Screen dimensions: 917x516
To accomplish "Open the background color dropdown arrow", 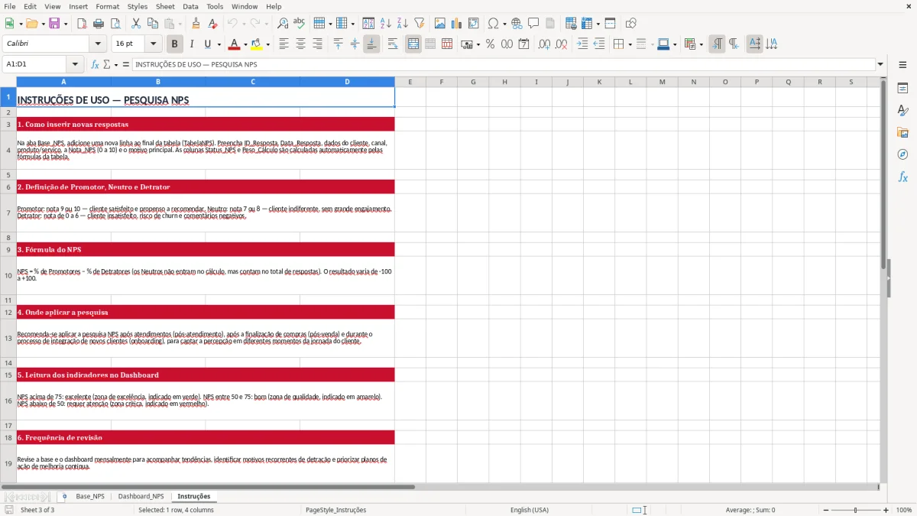I will (x=267, y=44).
